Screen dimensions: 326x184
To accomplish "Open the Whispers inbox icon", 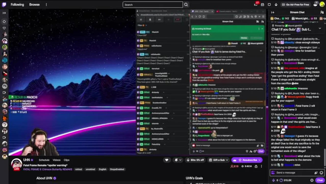I will pos(262,5).
